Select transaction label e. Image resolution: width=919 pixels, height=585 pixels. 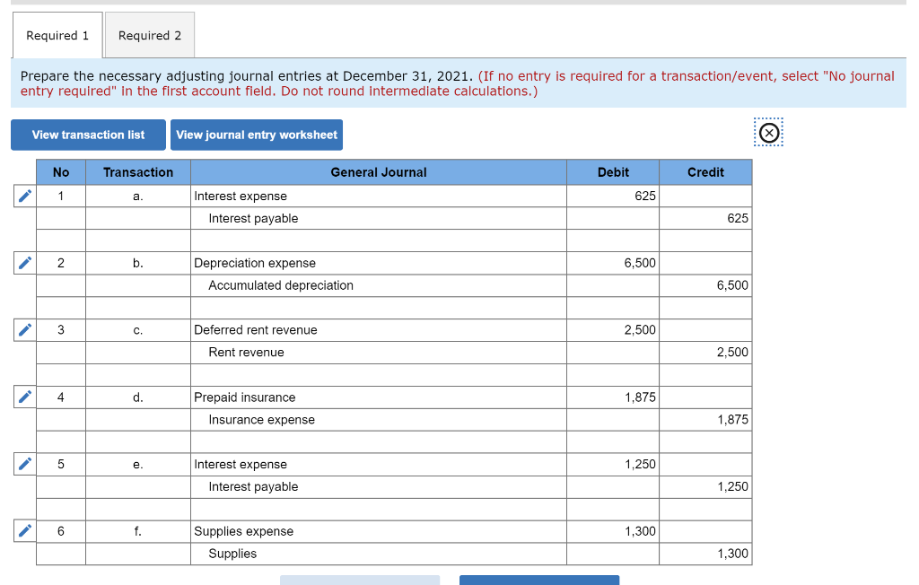pos(138,464)
